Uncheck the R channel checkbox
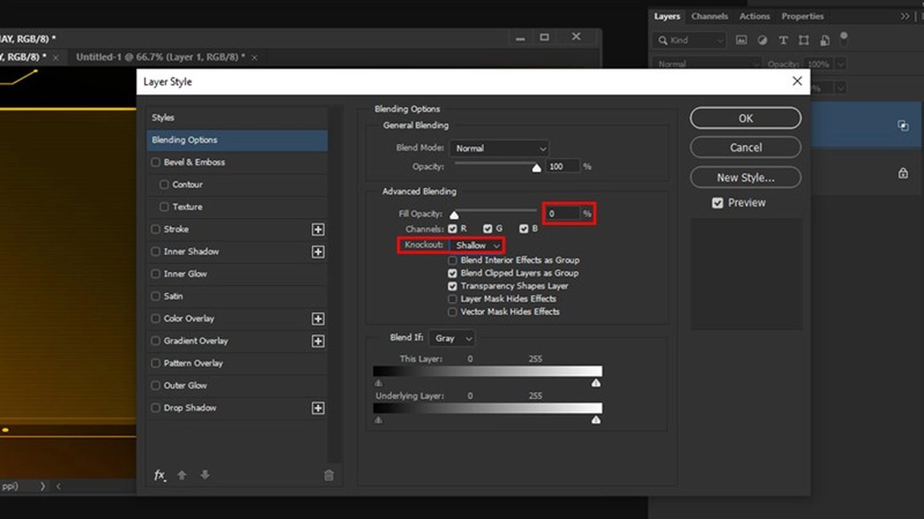The height and width of the screenshot is (519, 924). pyautogui.click(x=453, y=229)
